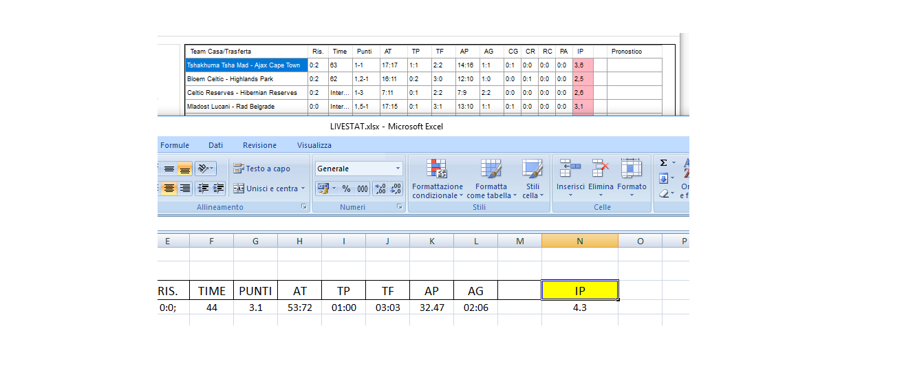The image size is (915, 377).
Task: Apply the accounting number format icon
Action: (323, 188)
